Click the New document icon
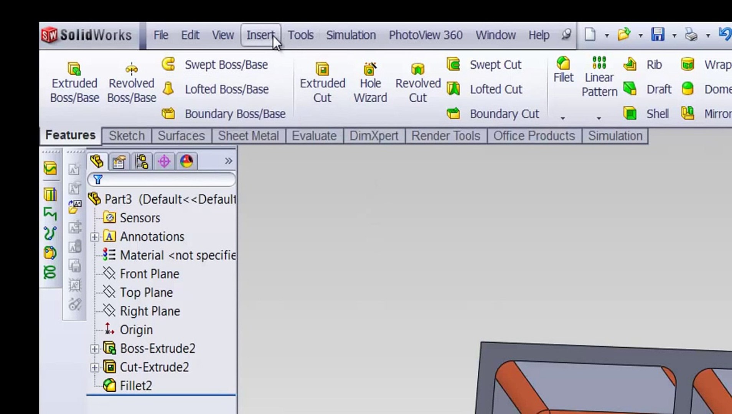Viewport: 732px width, 414px height. [x=590, y=34]
